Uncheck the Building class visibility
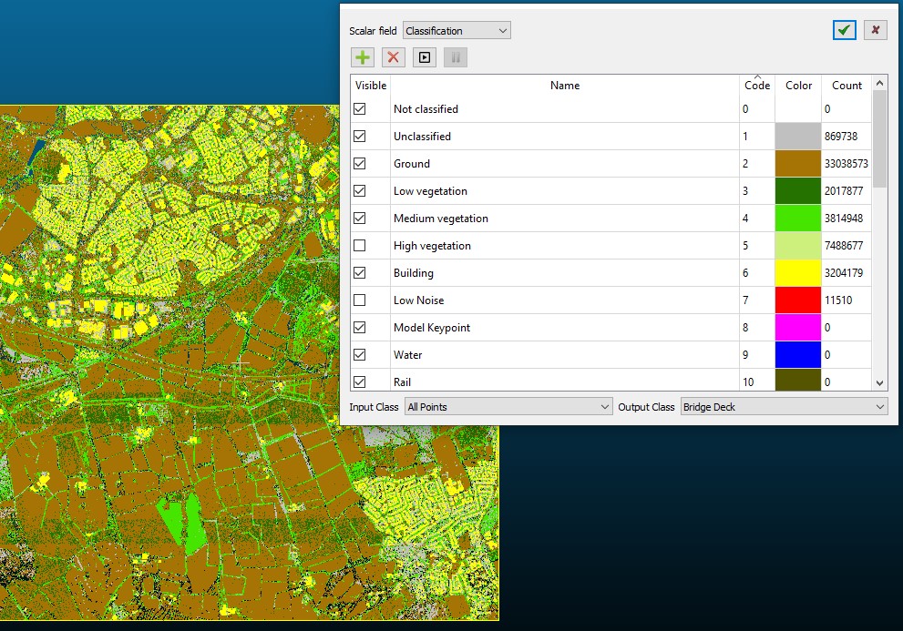The image size is (903, 631). pos(360,273)
